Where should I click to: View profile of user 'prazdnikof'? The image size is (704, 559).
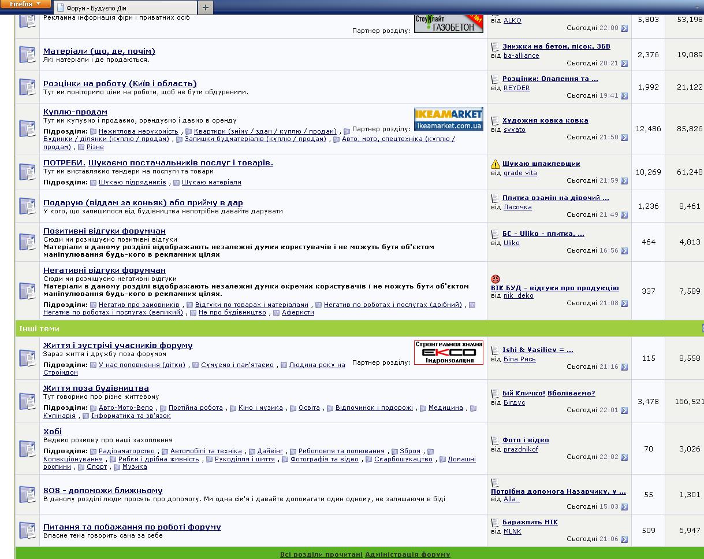[521, 449]
